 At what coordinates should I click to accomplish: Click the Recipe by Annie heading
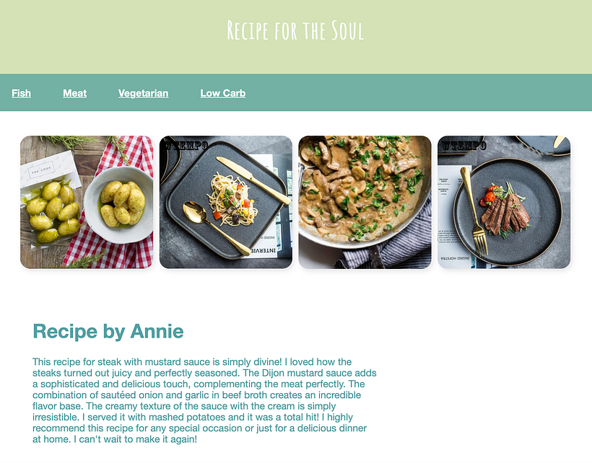pyautogui.click(x=108, y=332)
